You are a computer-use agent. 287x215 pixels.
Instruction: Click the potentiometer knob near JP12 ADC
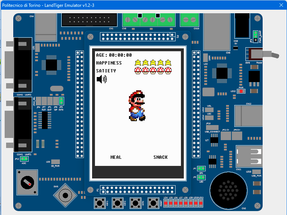coord(27,182)
